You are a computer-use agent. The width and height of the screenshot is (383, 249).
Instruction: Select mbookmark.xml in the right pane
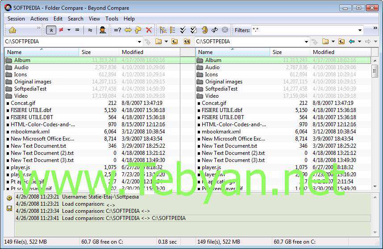point(283,132)
